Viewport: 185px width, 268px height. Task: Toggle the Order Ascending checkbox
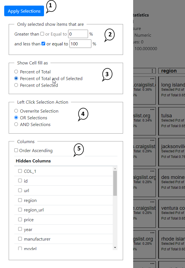pos(16,150)
